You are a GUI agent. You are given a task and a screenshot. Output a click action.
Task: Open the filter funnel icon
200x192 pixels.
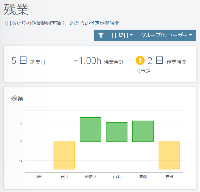point(101,35)
